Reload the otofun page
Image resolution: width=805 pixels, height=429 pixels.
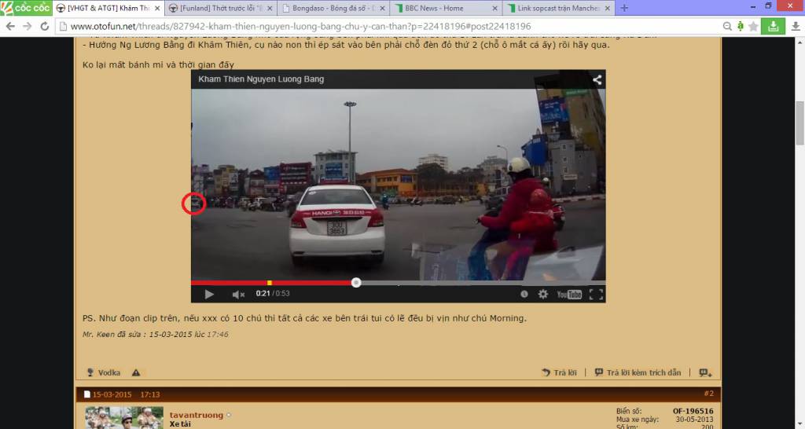45,26
